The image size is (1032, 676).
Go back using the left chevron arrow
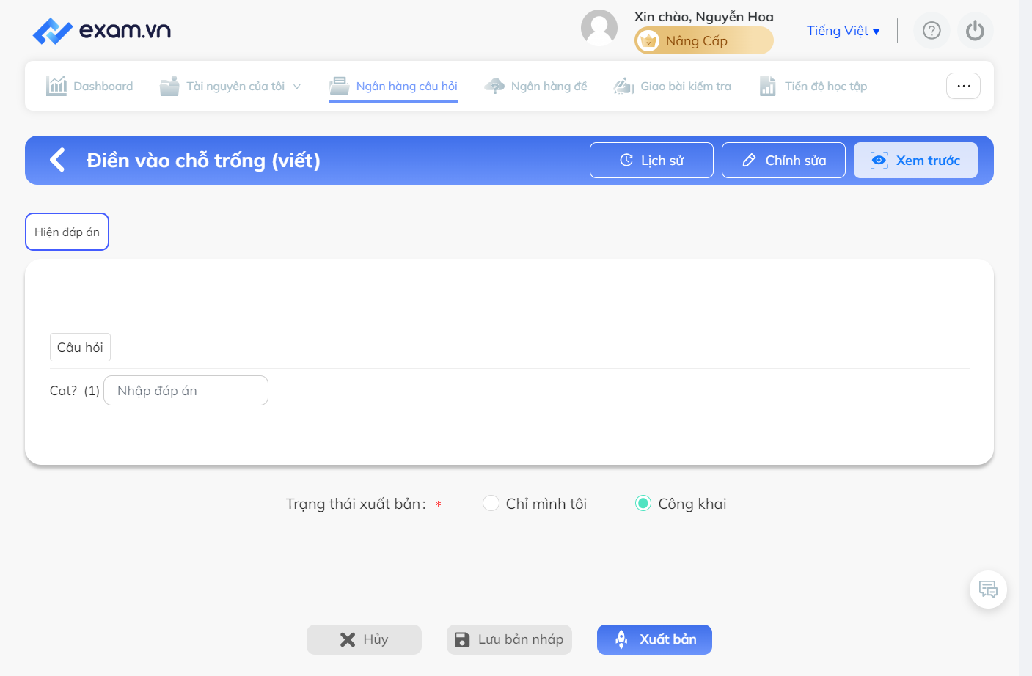57,160
